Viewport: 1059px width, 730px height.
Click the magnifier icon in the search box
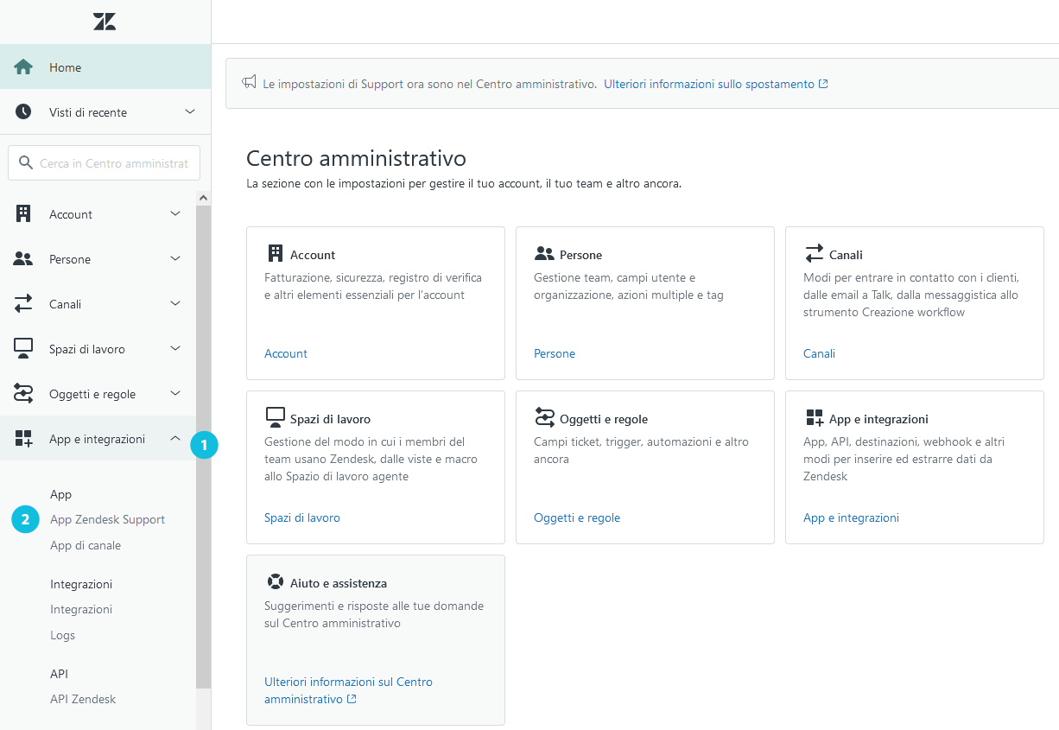tap(26, 162)
